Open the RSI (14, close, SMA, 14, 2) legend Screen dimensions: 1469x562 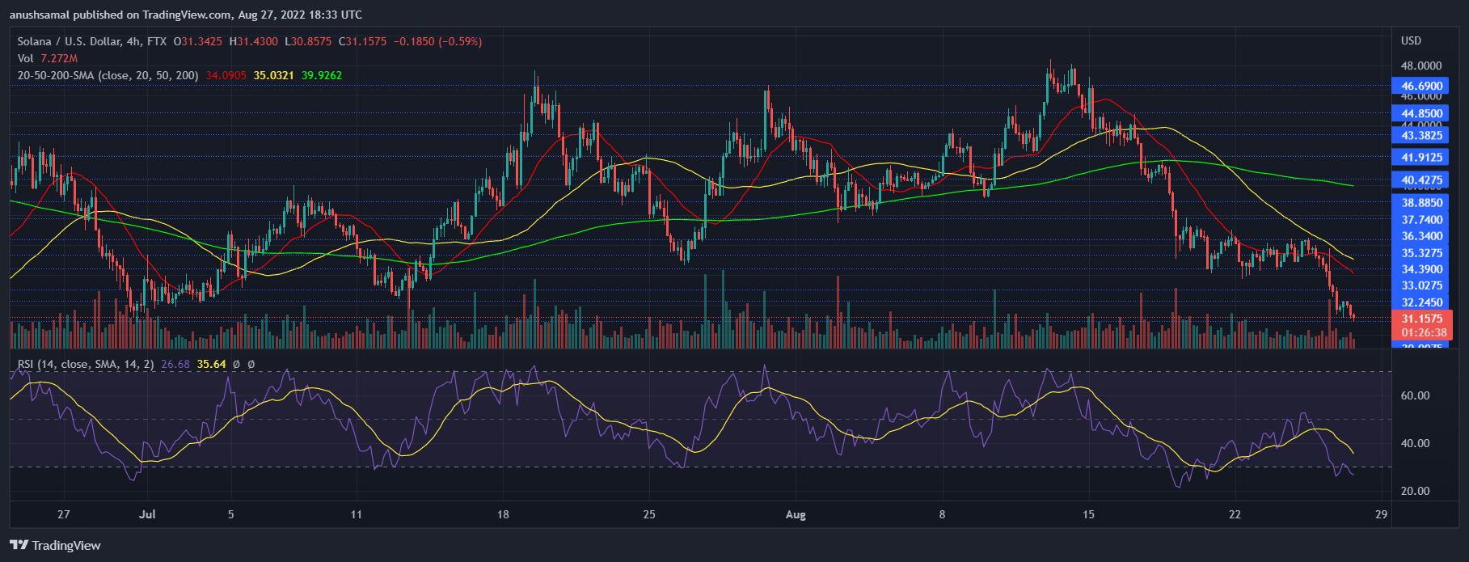click(x=86, y=365)
